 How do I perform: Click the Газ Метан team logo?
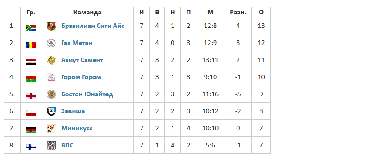pos(51,43)
